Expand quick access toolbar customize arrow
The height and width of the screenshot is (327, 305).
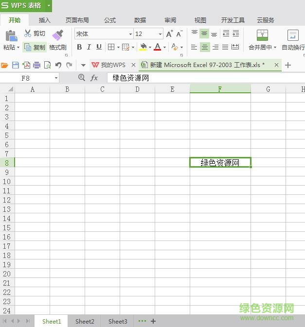point(83,65)
